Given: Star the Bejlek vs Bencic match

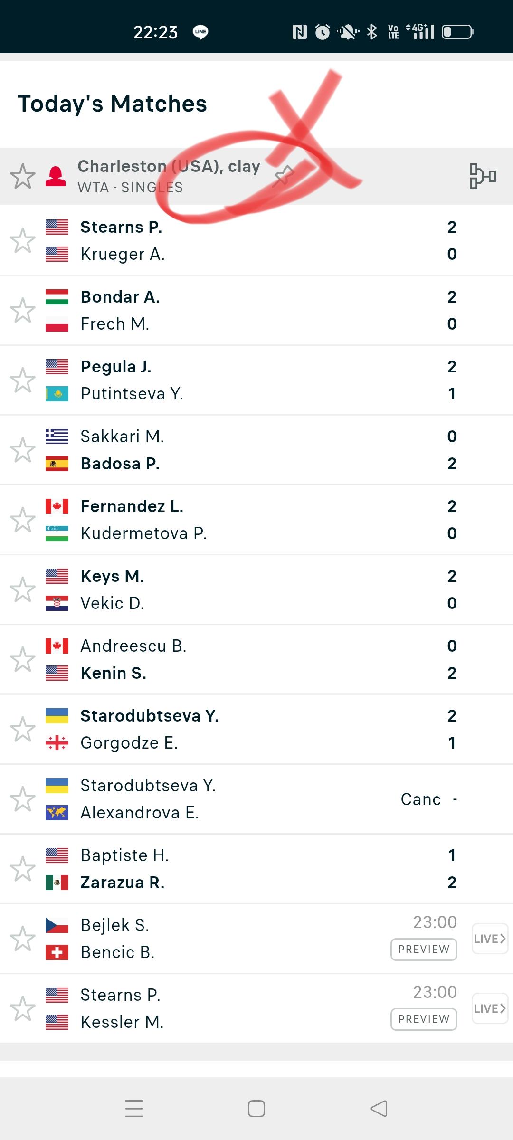Looking at the screenshot, I should coord(23,939).
